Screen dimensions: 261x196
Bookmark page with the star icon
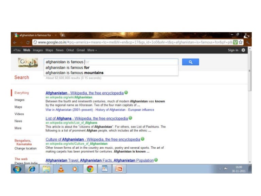241,42
